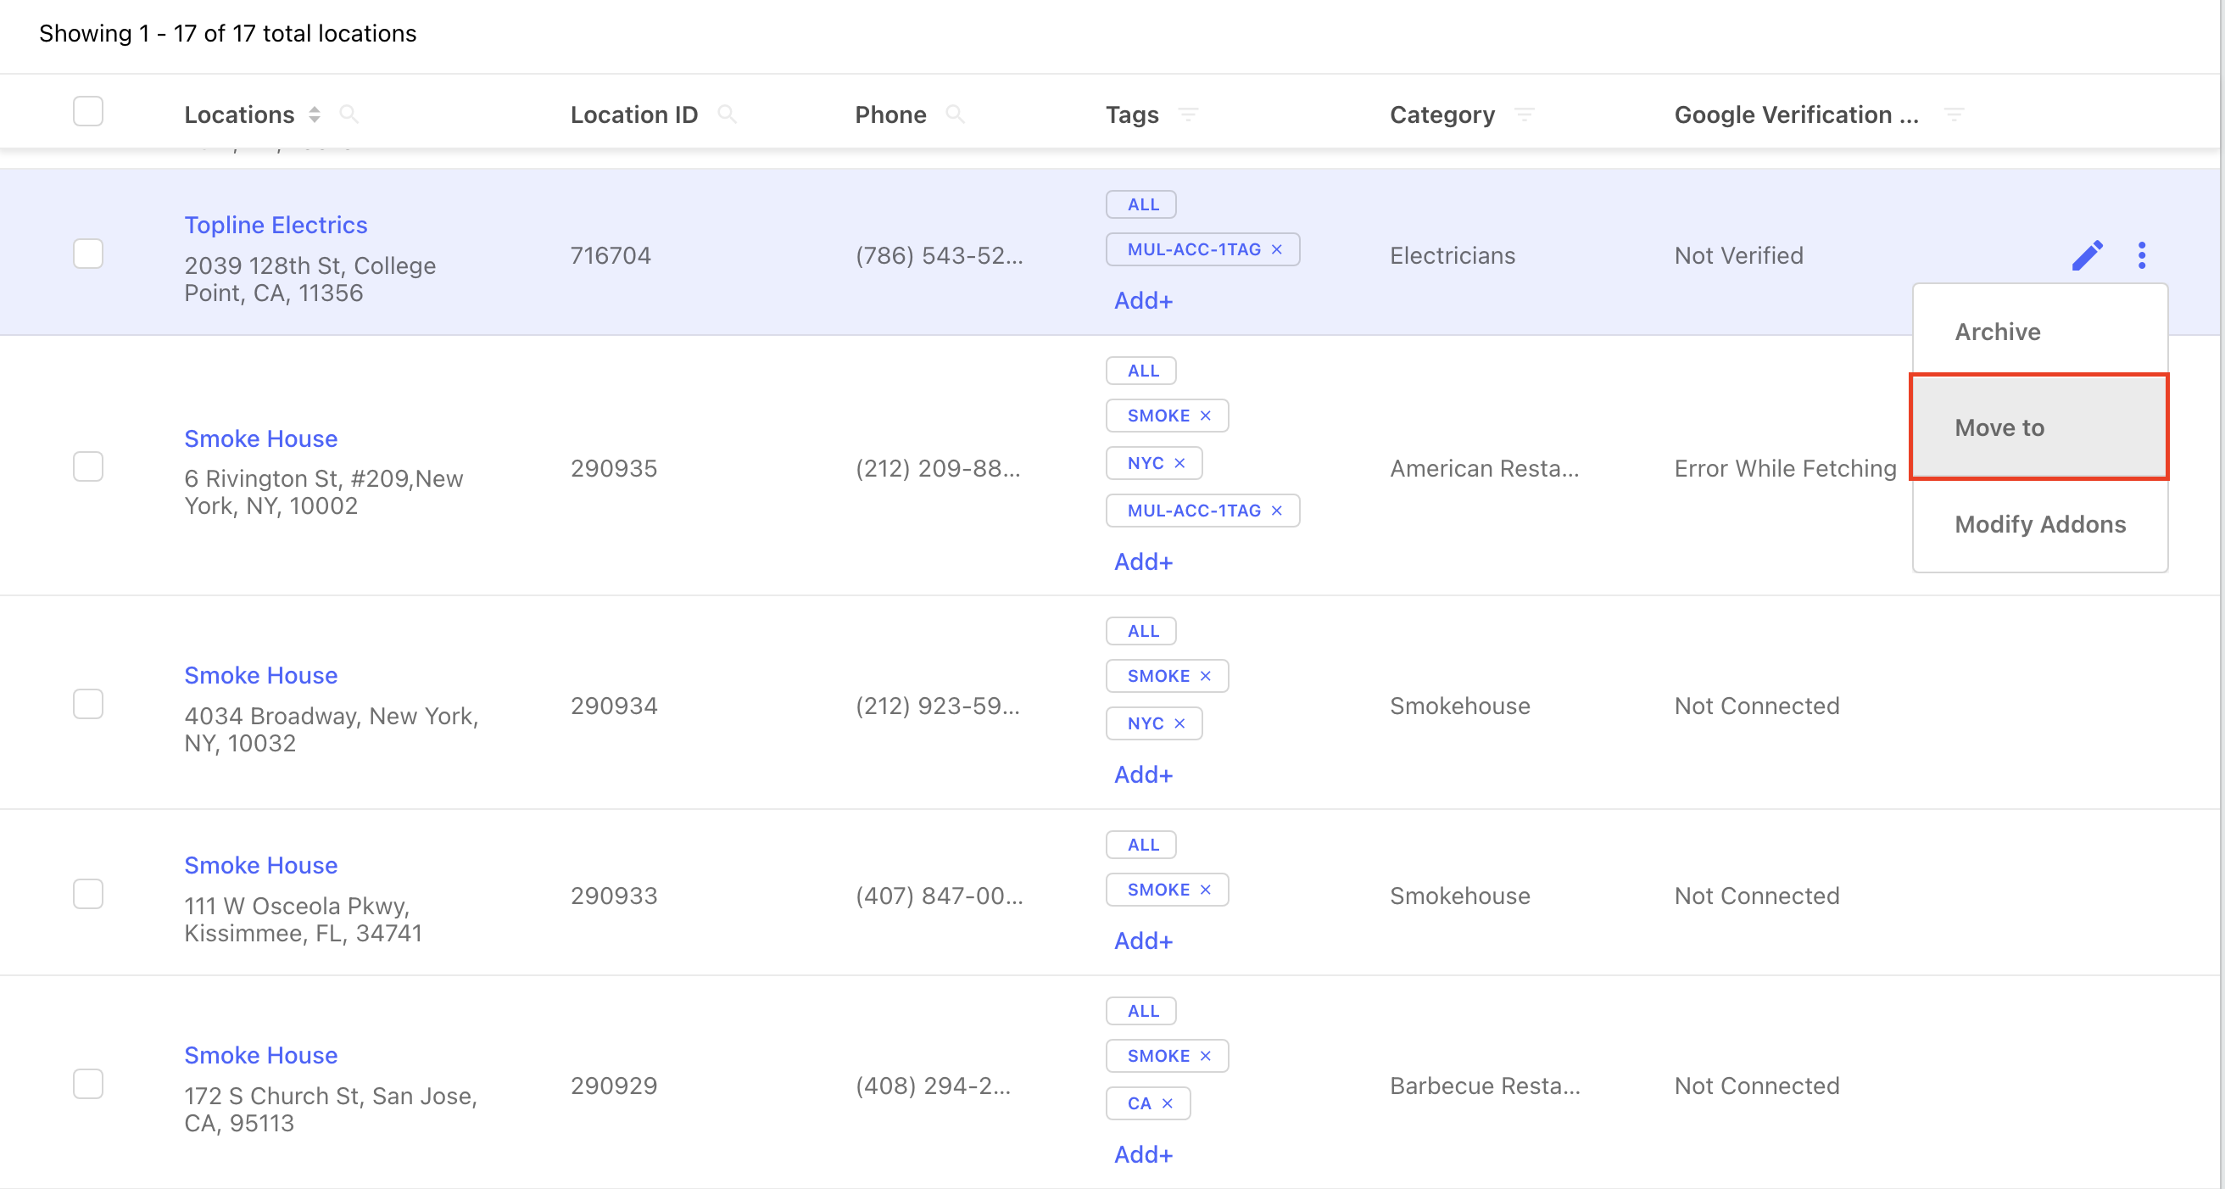
Task: Select Archive from the context menu
Action: 2040,332
